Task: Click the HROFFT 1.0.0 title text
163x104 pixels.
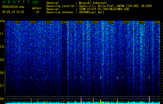Action: tap(20, 2)
